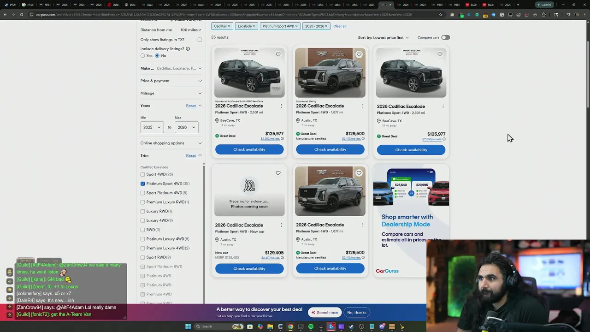Click the Photos coming soon placeholder image
The image size is (590, 332).
click(x=249, y=191)
